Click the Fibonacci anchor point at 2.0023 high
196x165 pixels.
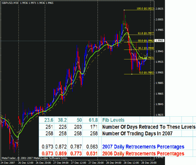(124, 10)
